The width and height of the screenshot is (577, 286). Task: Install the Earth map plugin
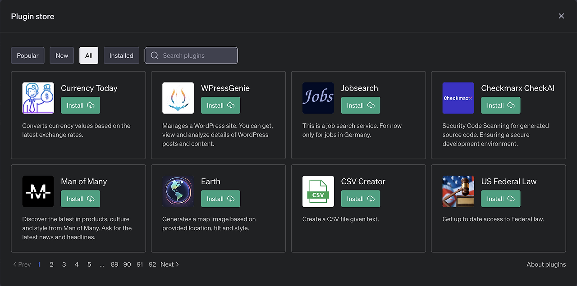coord(220,199)
